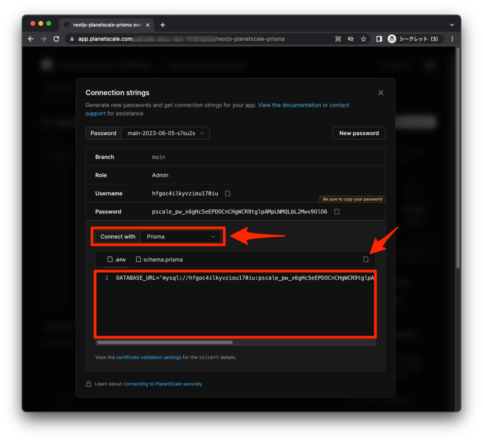This screenshot has width=483, height=441.
Task: Open the password name dropdown
Action: click(165, 133)
